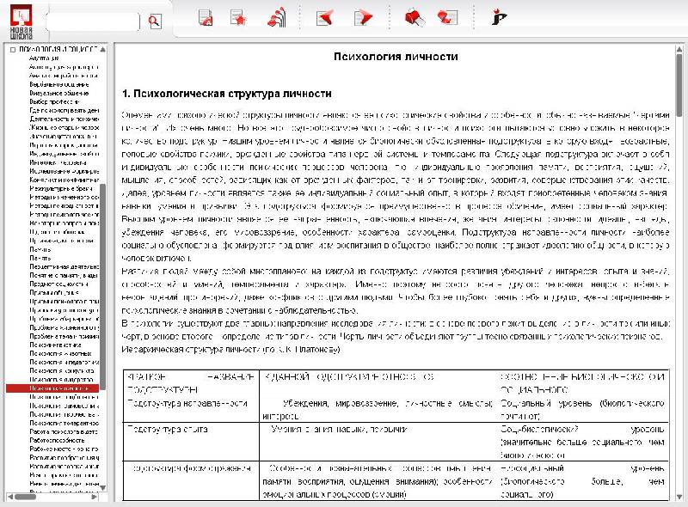Open Работоспособность topic
Viewport: 688px width, 507px height.
(57, 440)
